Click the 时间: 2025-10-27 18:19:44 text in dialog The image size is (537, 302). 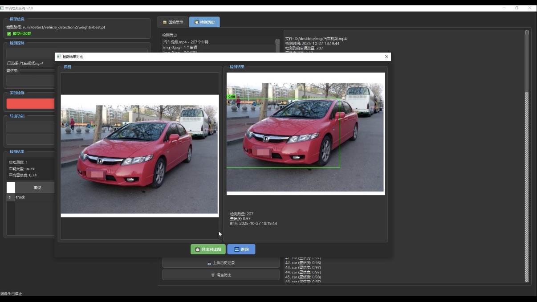pyautogui.click(x=253, y=224)
